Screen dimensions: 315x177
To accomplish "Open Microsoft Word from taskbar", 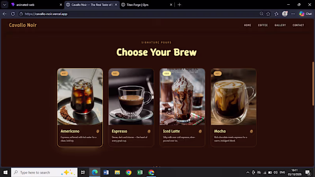I will (x=106, y=172).
